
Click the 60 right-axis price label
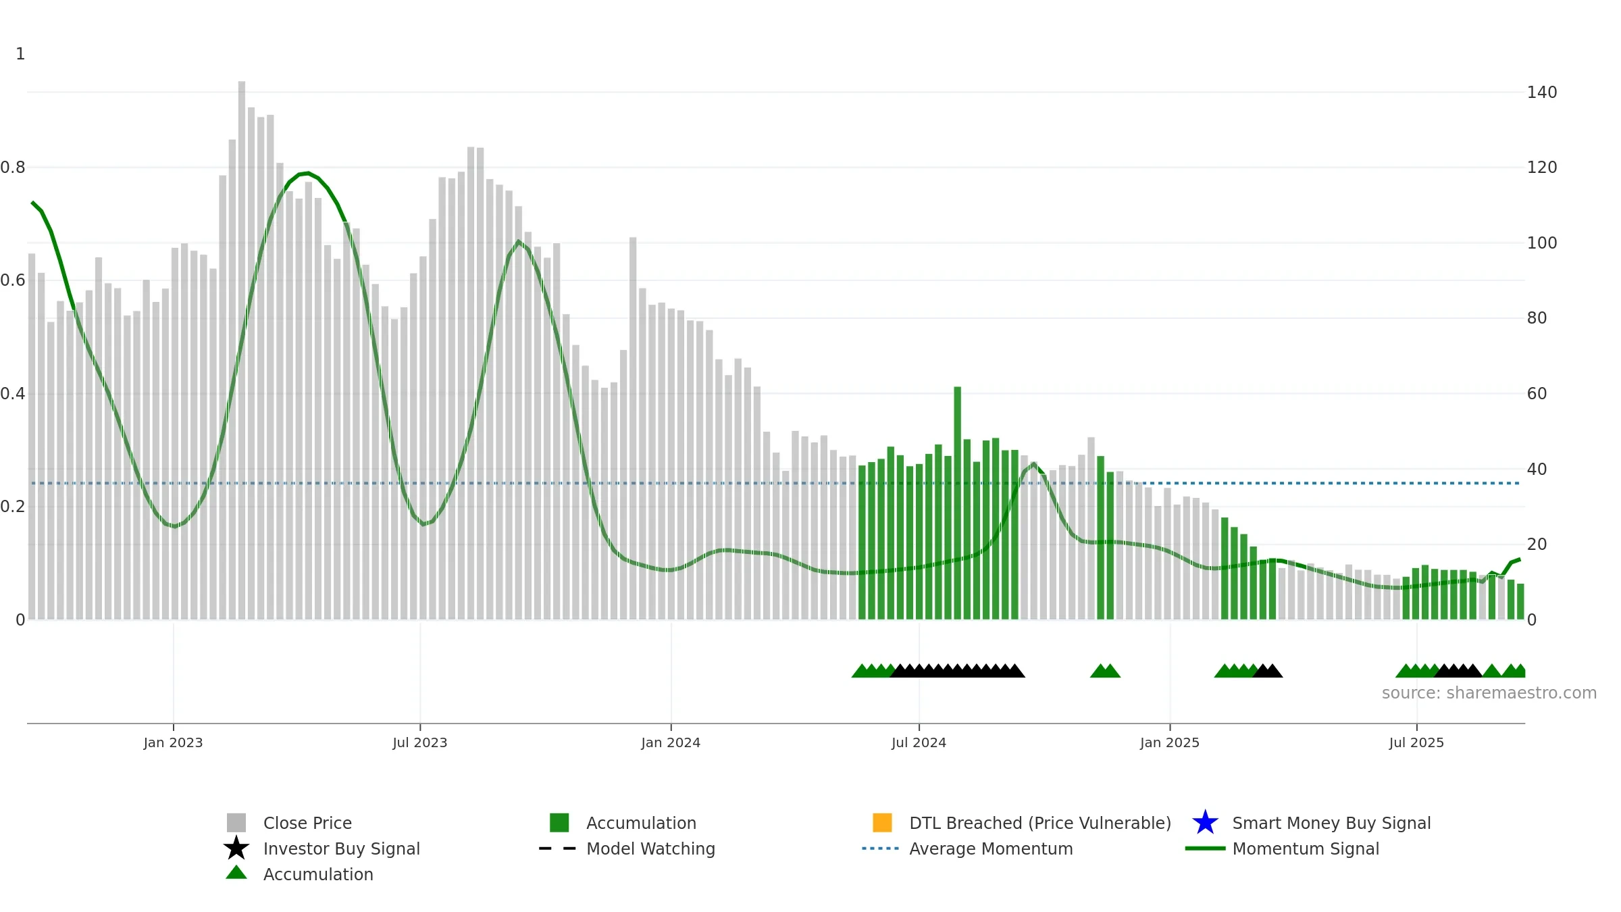(1537, 394)
